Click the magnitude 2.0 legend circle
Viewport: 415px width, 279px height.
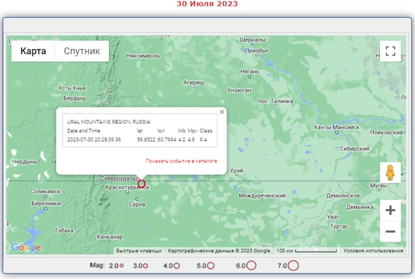[x=122, y=266]
